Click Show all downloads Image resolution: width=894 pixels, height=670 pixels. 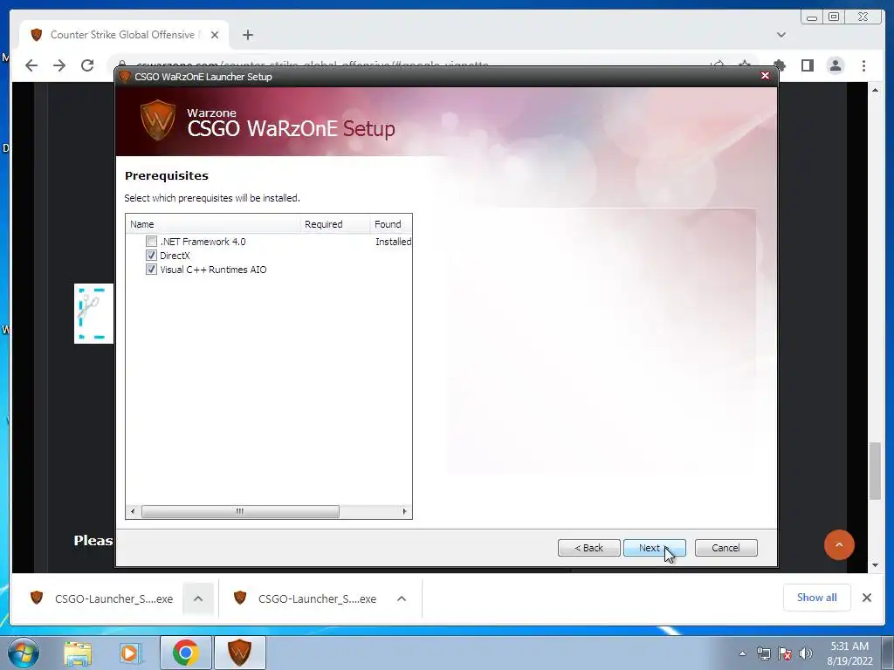tap(816, 598)
